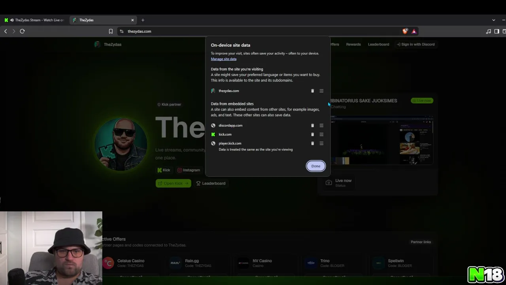This screenshot has width=506, height=285.
Task: Open the Manage site data link
Action: tap(224, 59)
